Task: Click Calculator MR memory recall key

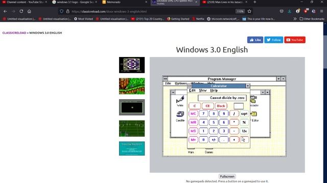Action: 193,123
